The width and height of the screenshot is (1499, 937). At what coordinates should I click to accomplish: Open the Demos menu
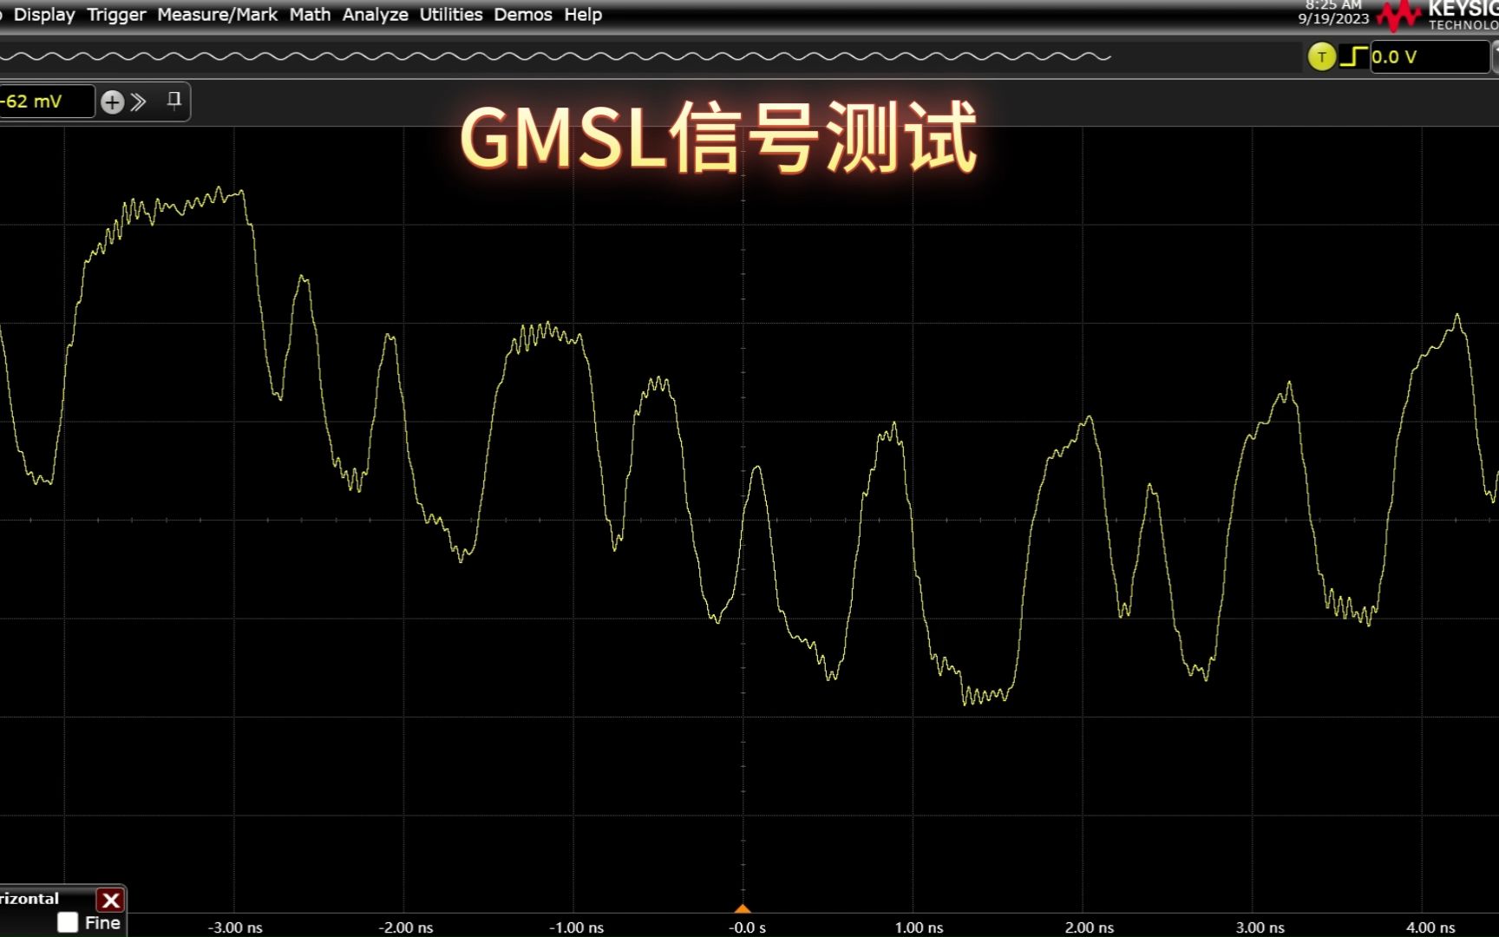(x=522, y=15)
